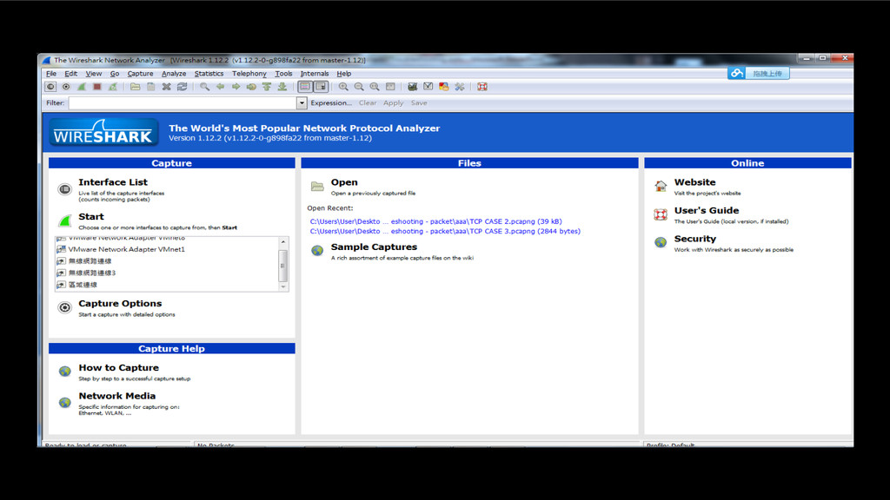This screenshot has height=500, width=890.
Task: Click the Go to packet icon
Action: 251,87
